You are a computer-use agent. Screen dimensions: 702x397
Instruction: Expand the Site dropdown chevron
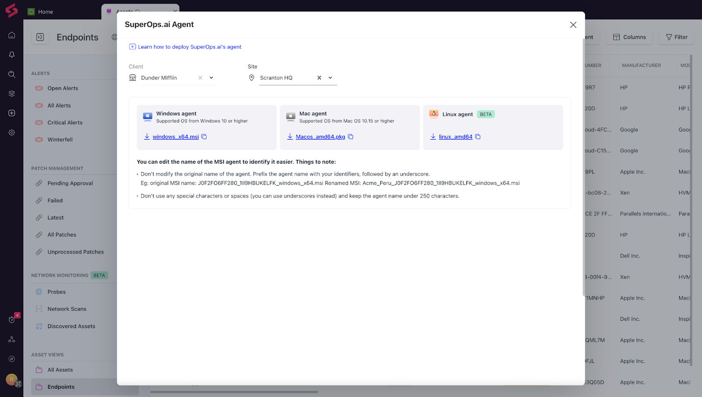(330, 78)
